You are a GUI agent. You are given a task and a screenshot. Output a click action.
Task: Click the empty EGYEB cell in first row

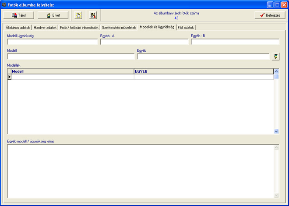point(204,77)
